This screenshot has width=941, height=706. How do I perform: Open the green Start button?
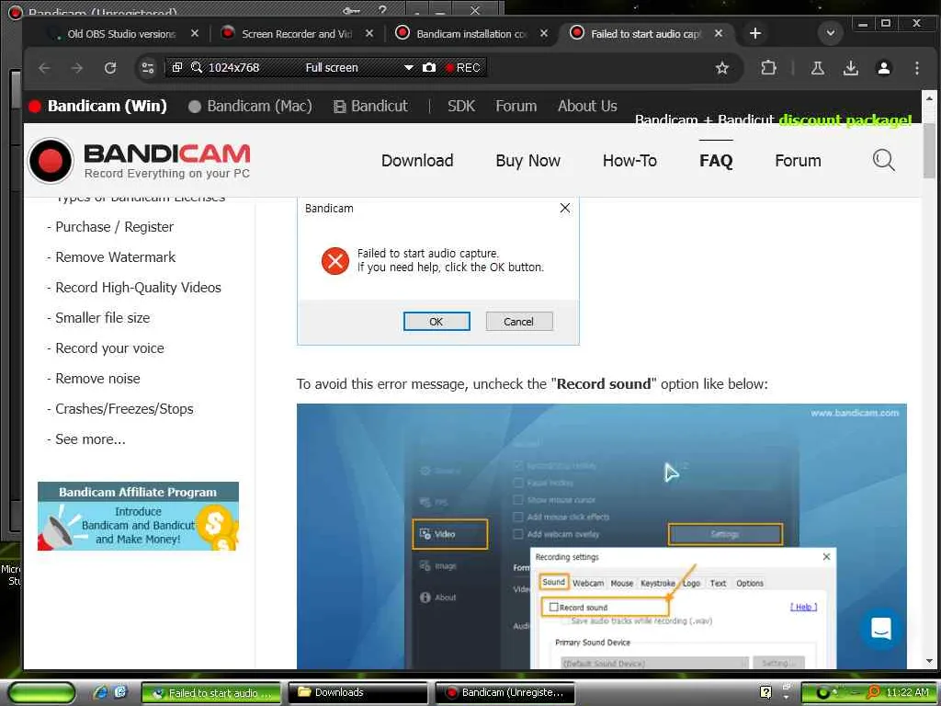[40, 693]
